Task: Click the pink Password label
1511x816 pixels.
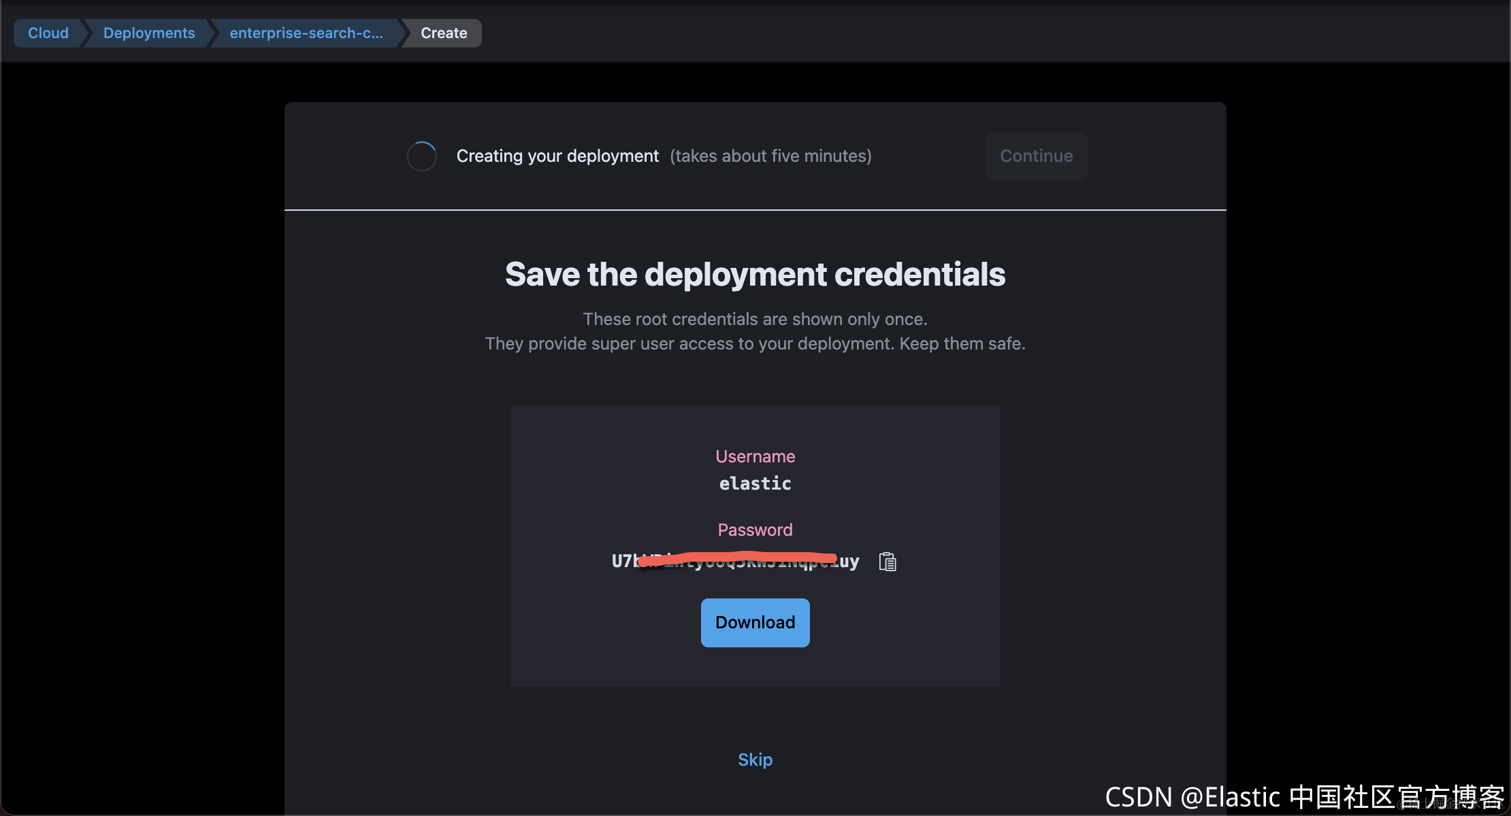Action: [755, 530]
